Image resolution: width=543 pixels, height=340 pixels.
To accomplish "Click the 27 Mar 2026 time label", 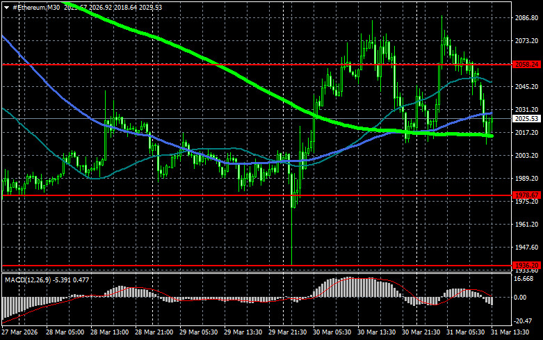I will click(x=19, y=332).
